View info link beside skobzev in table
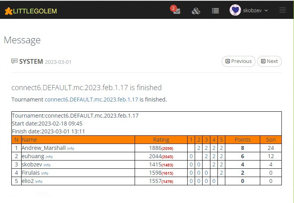Image resolution: width=294 pixels, height=203 pixels. pos(47,165)
